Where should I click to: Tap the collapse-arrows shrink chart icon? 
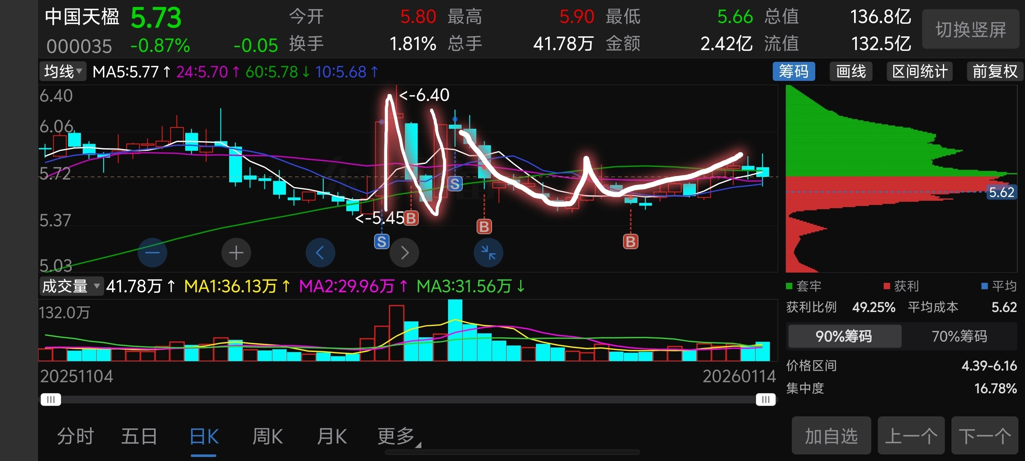click(x=488, y=252)
